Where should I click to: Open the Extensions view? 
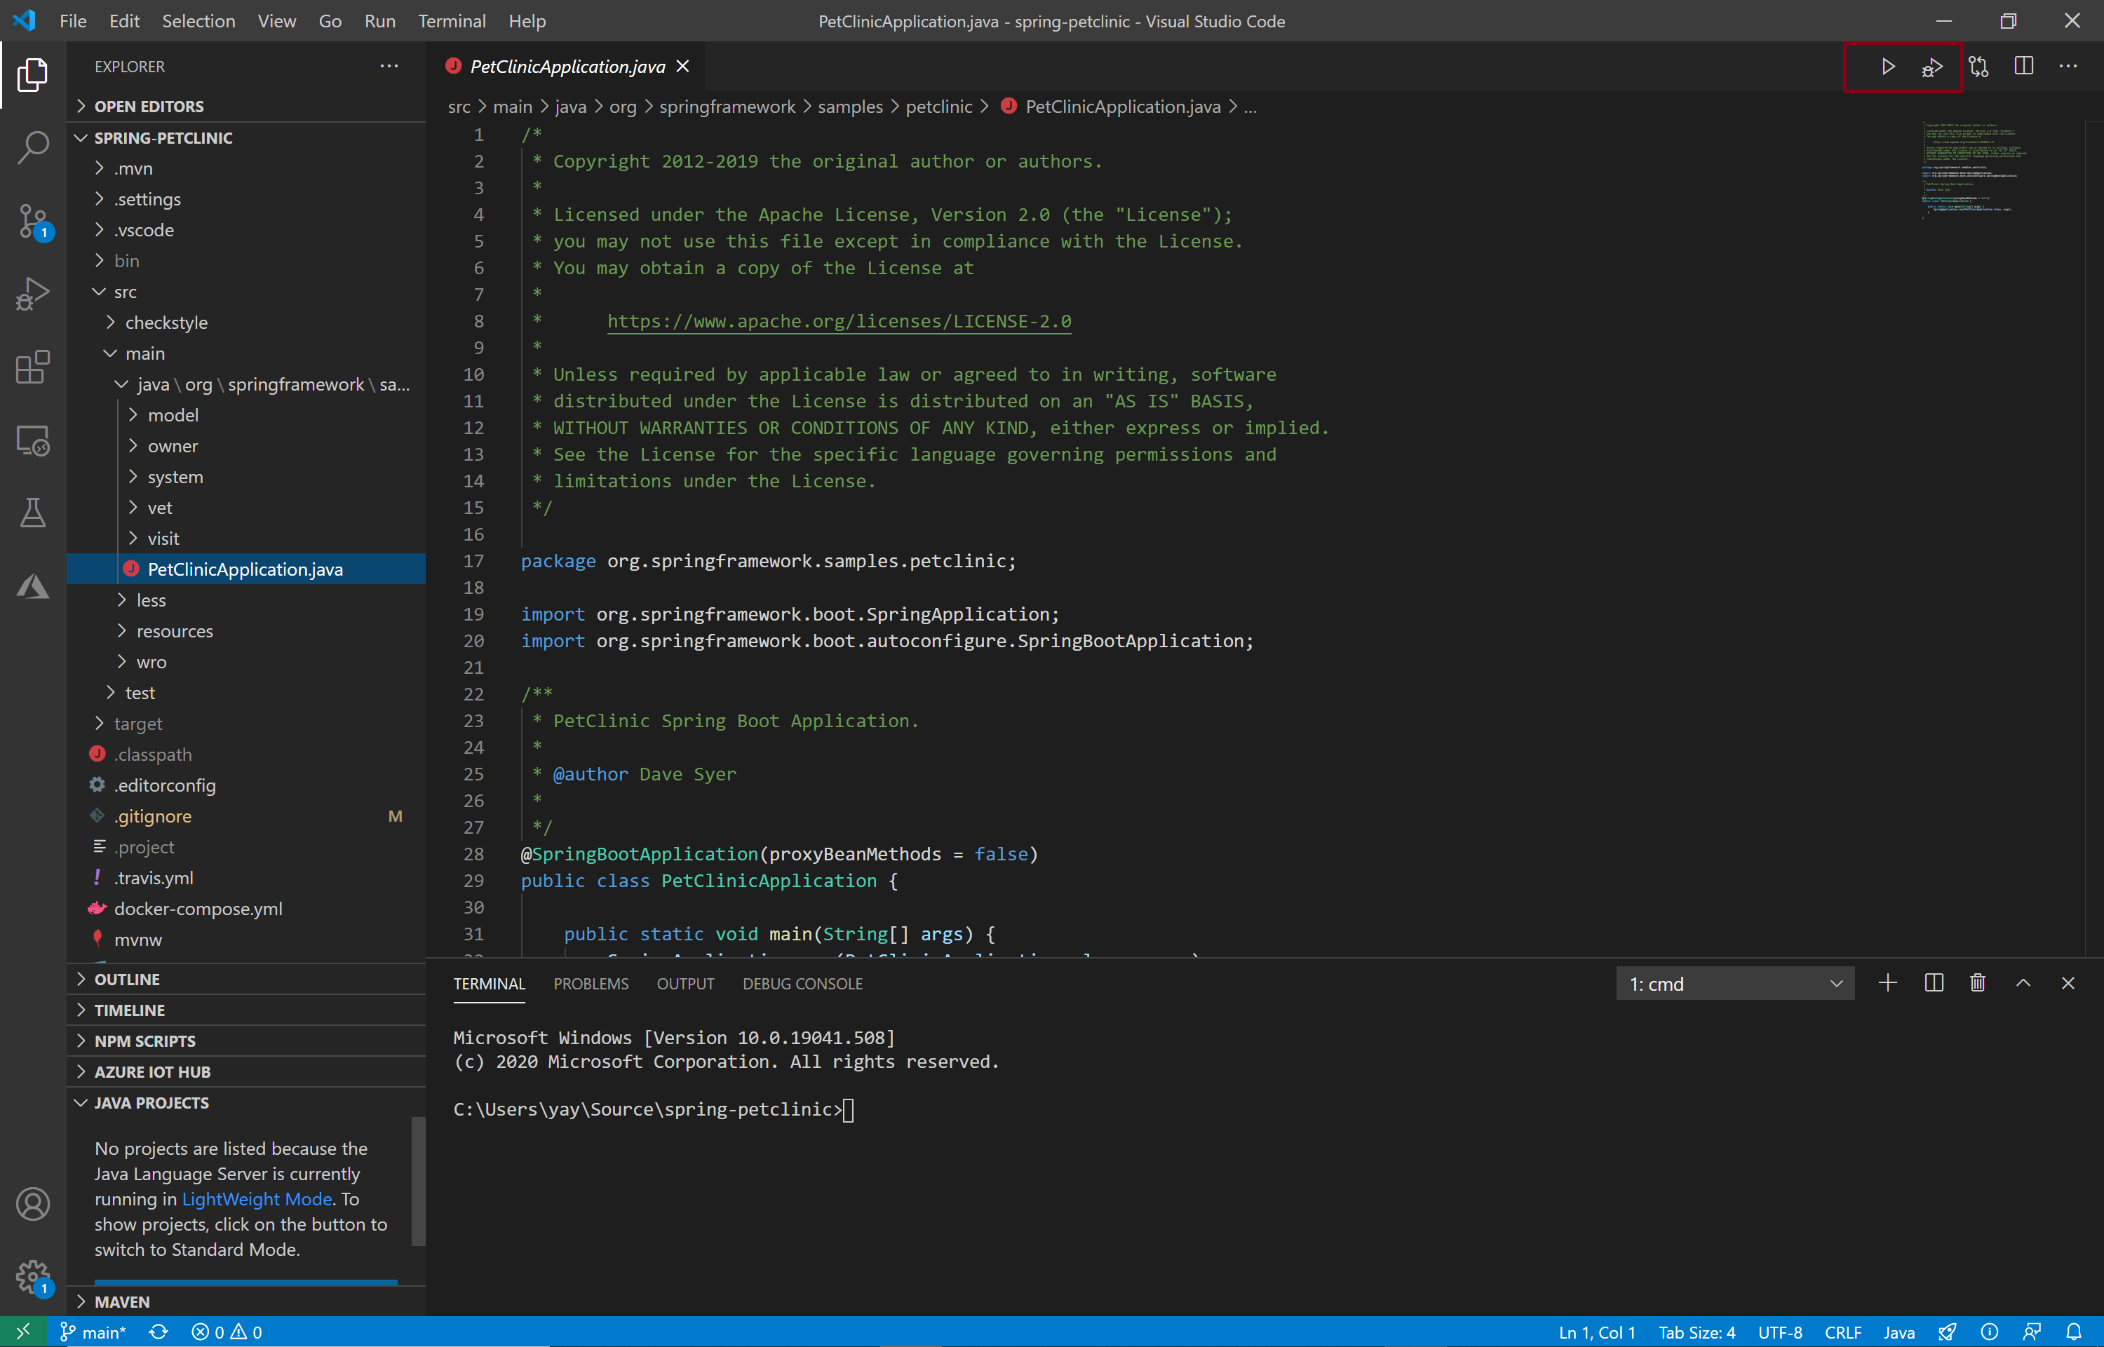click(x=32, y=367)
